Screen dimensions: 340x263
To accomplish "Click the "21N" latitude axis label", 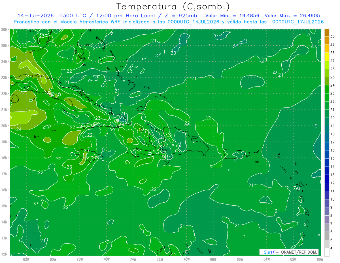I will [4, 110].
